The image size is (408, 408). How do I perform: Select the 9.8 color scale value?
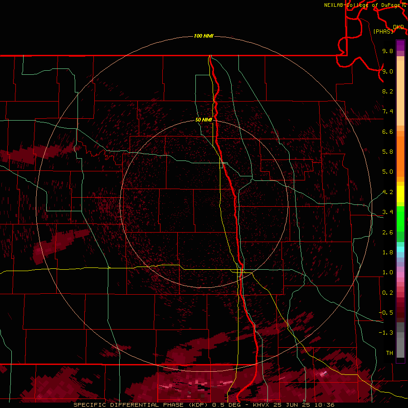(x=388, y=51)
